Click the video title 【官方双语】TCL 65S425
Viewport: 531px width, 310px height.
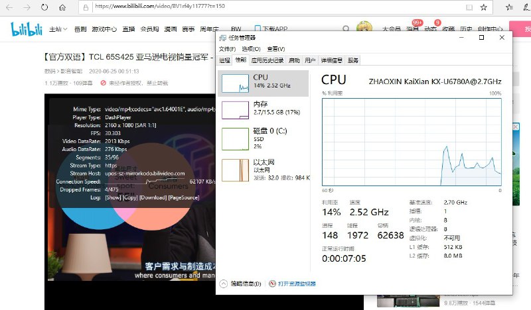tap(127, 57)
